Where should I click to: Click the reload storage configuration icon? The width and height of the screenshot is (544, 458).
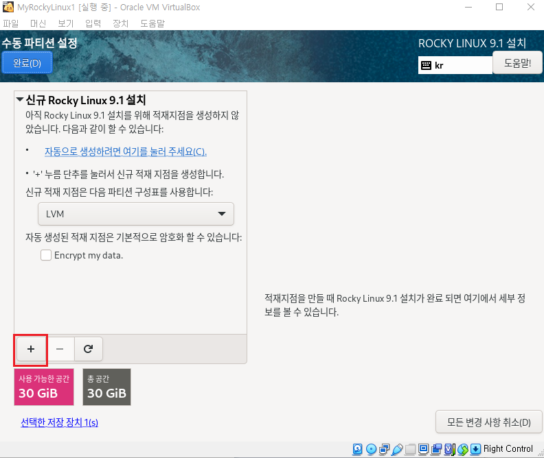88,349
